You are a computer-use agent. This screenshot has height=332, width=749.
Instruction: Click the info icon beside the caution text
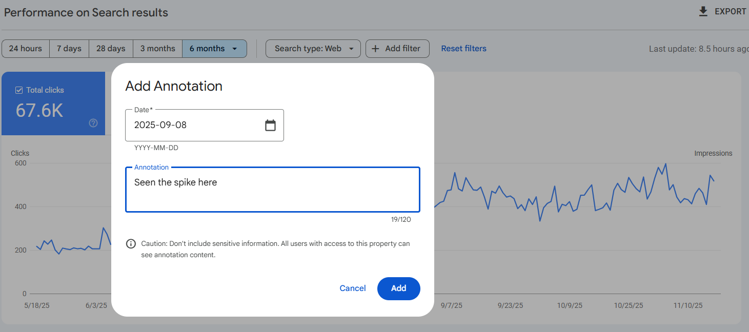click(131, 244)
